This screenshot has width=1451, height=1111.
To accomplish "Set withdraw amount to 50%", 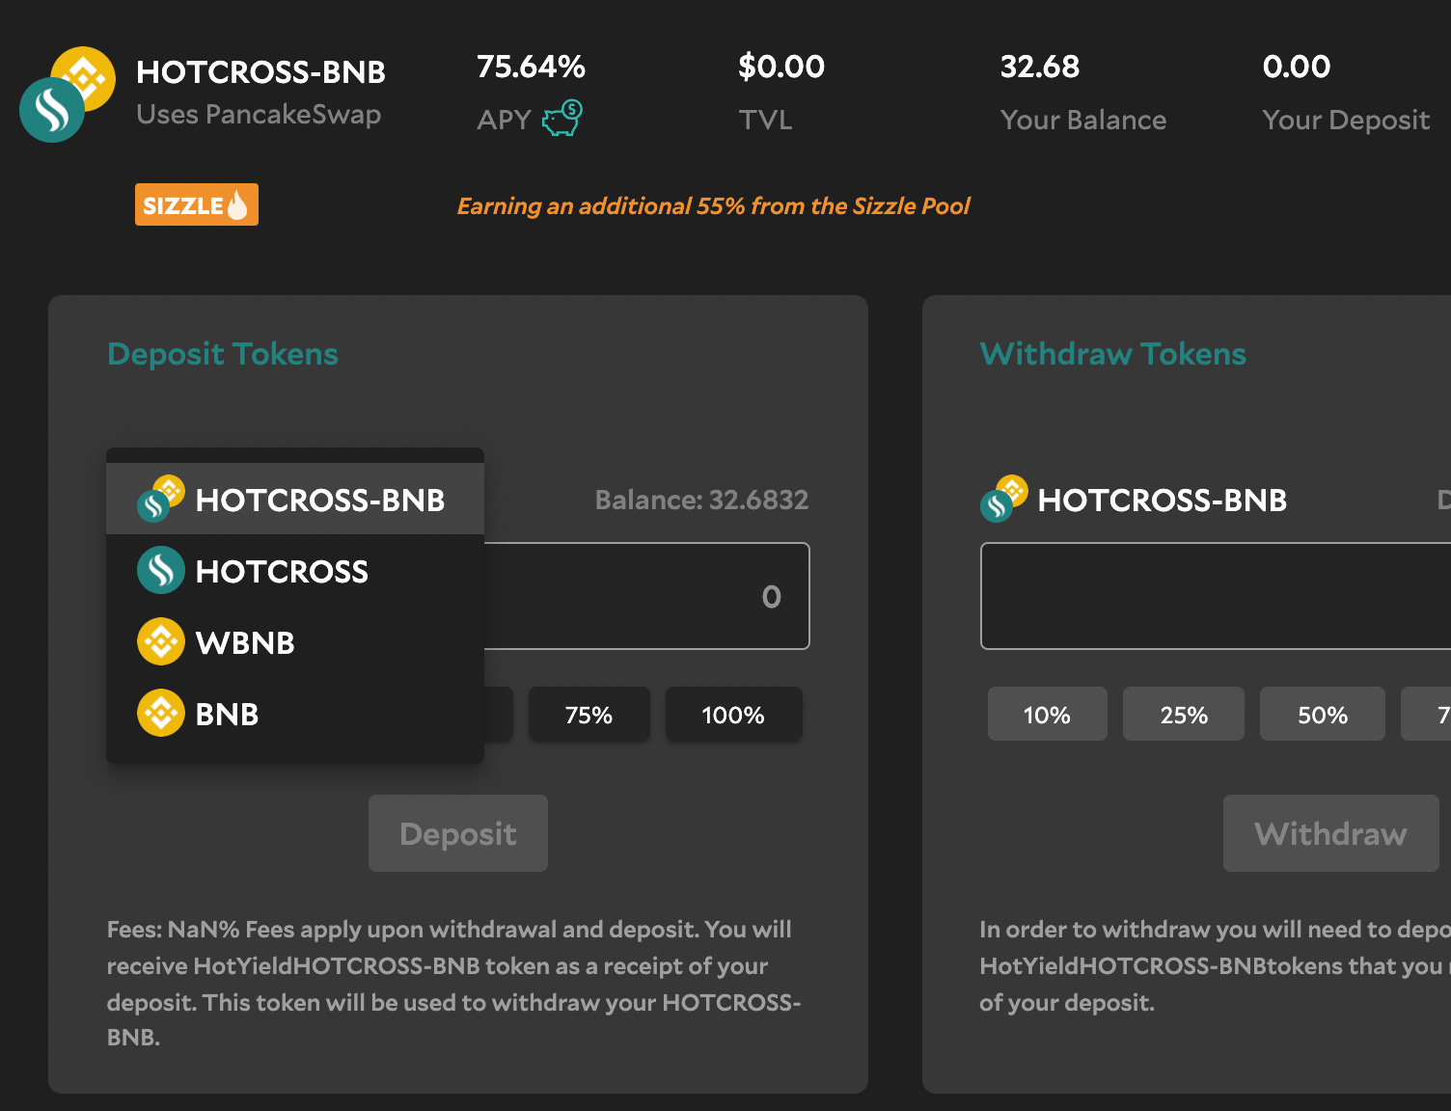I will pyautogui.click(x=1323, y=715).
